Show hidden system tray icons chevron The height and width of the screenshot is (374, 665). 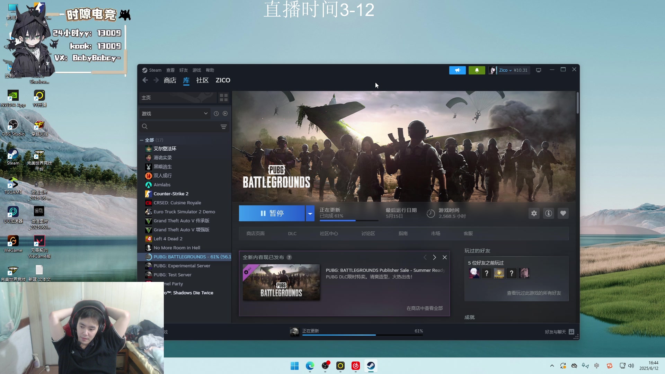(552, 366)
